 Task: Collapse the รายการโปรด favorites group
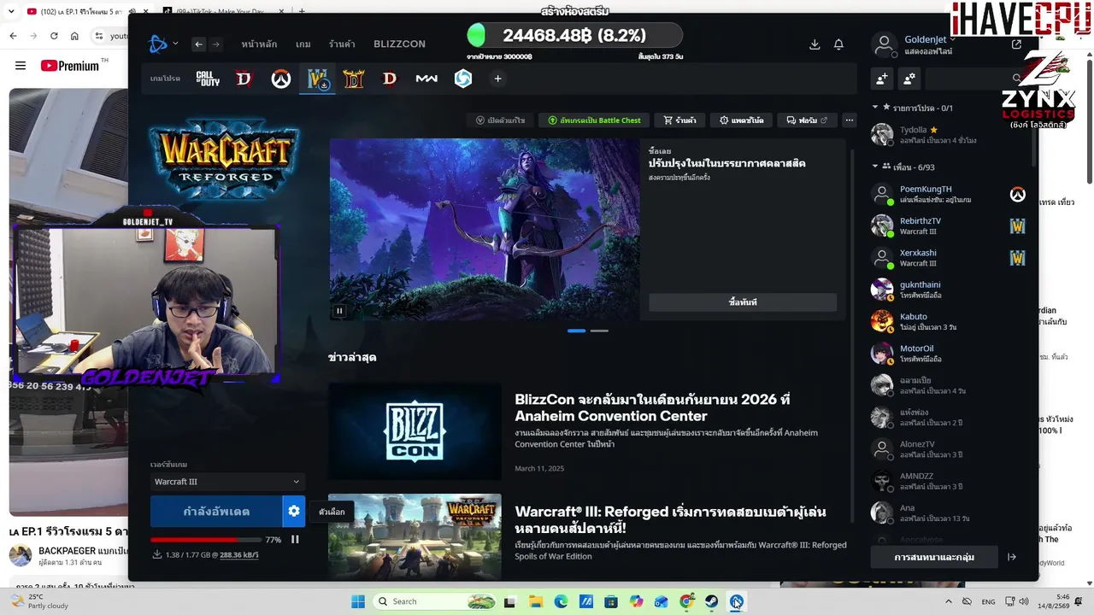click(875, 108)
